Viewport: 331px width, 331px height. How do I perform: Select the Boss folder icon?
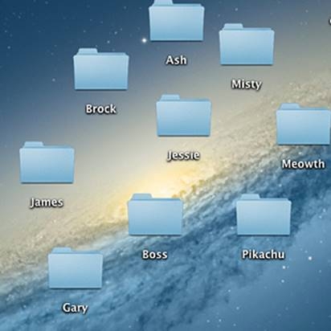tap(155, 215)
